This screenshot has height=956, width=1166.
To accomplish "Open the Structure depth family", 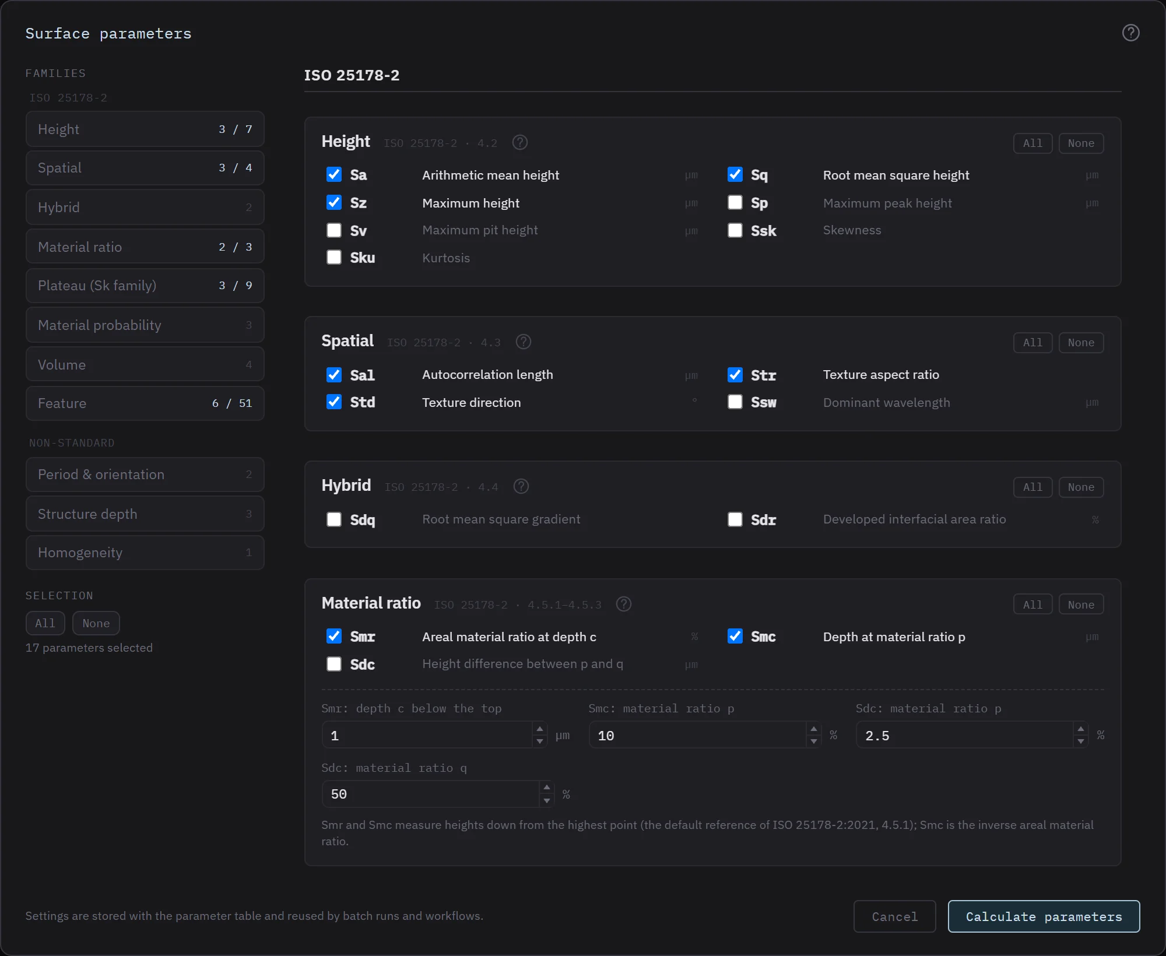I will click(145, 514).
